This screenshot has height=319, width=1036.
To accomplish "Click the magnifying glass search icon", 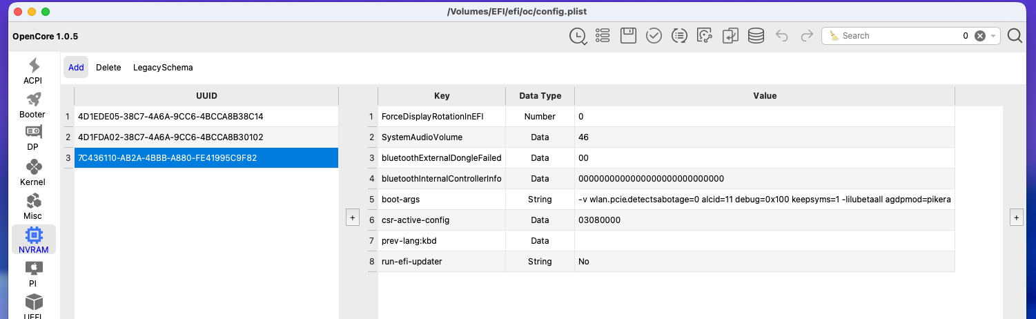I will [x=1015, y=36].
